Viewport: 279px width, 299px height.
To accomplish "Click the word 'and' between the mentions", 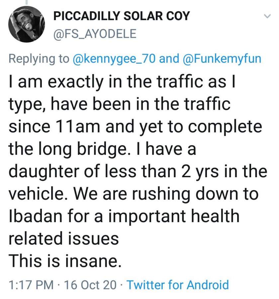I will tap(169, 58).
